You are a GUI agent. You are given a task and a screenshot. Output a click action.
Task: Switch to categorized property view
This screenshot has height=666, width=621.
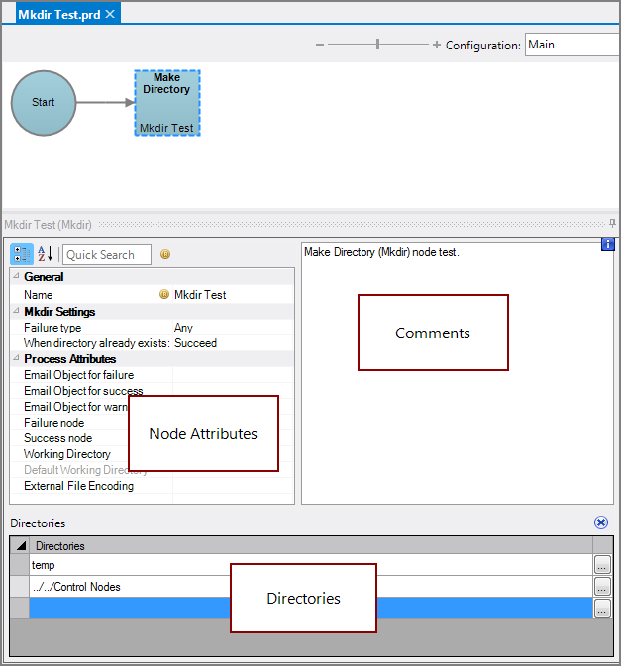(21, 255)
